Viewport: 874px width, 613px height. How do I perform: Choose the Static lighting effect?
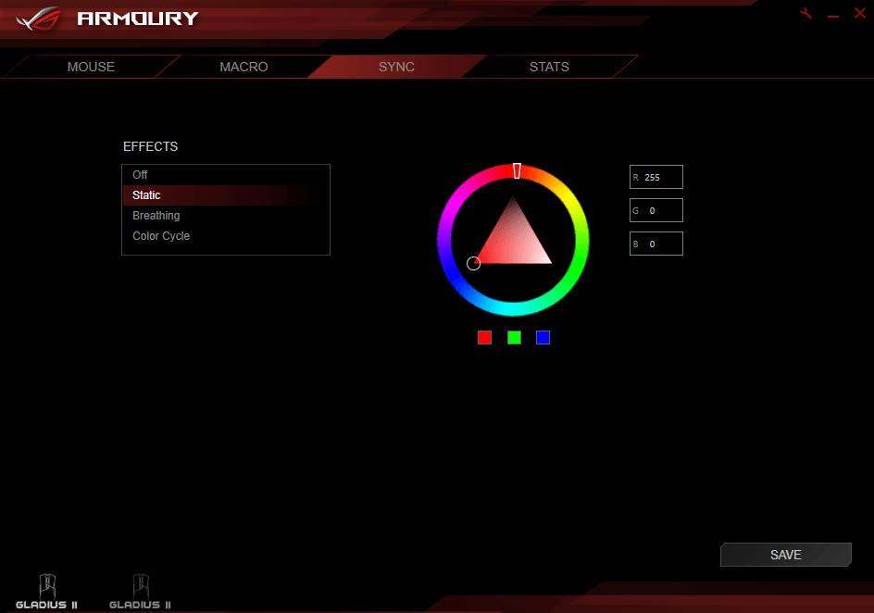coord(146,195)
